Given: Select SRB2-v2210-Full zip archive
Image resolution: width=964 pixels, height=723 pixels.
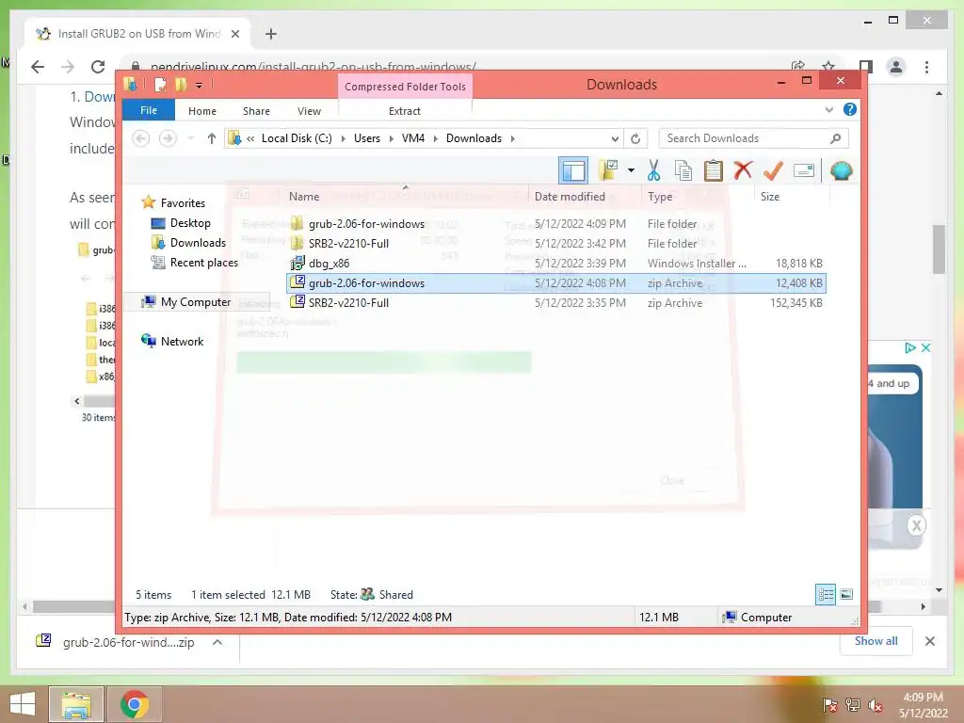Looking at the screenshot, I should point(555,302).
